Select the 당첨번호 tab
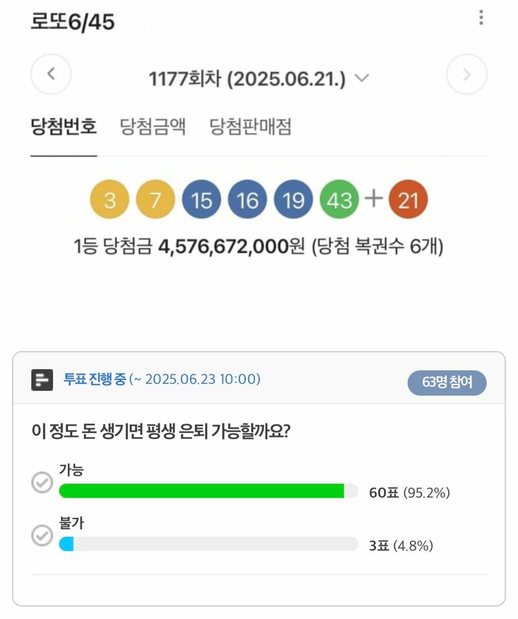 tap(63, 126)
